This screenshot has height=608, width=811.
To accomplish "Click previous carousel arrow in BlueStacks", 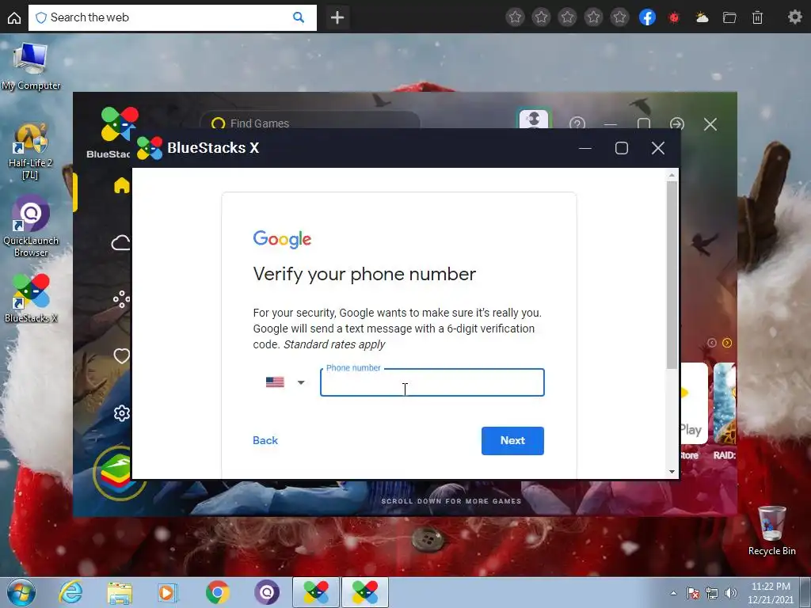I will click(x=712, y=343).
